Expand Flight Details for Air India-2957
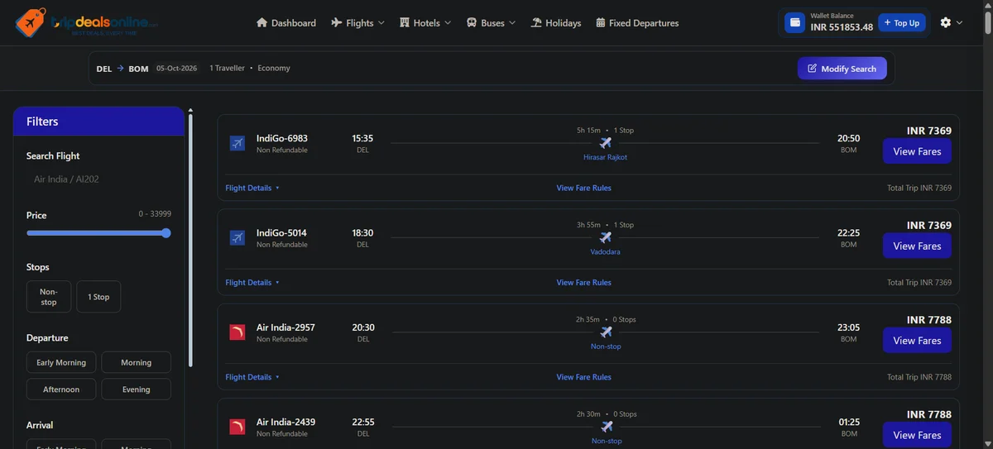This screenshot has width=993, height=449. 252,377
